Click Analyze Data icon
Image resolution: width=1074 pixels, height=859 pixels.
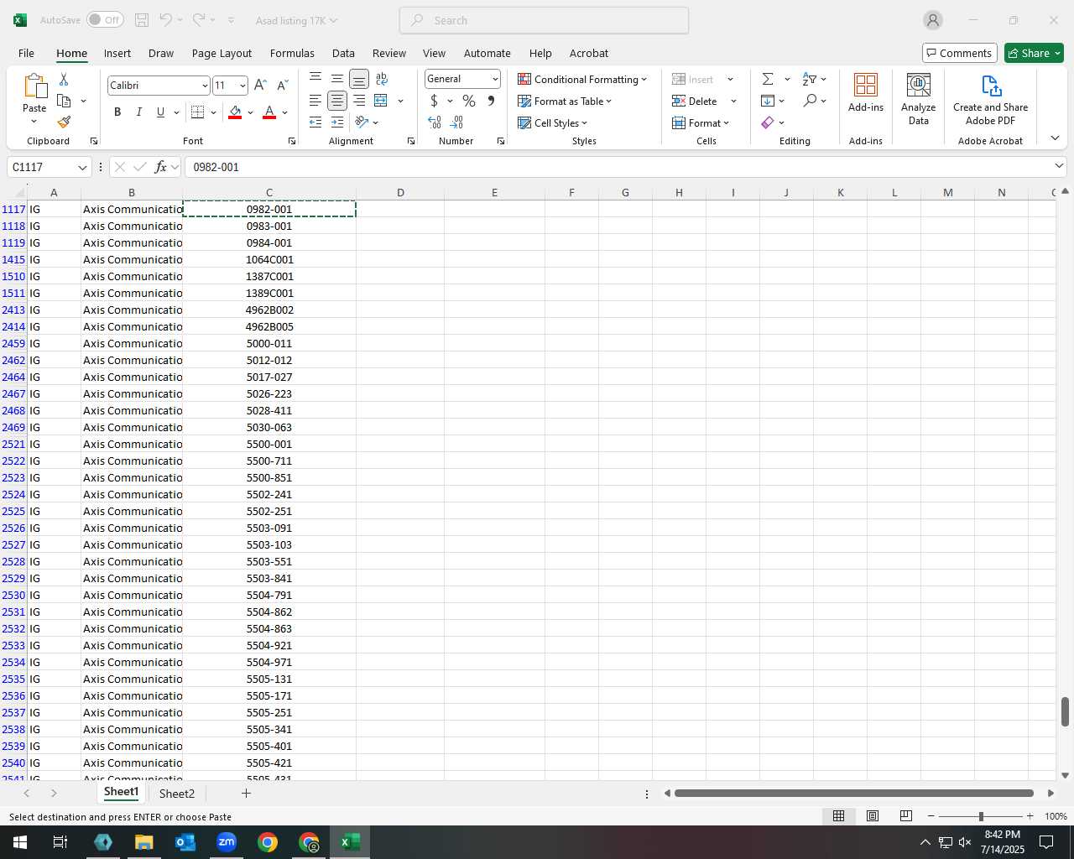pos(919,99)
